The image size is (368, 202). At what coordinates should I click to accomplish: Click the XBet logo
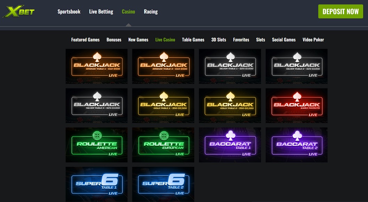click(18, 11)
